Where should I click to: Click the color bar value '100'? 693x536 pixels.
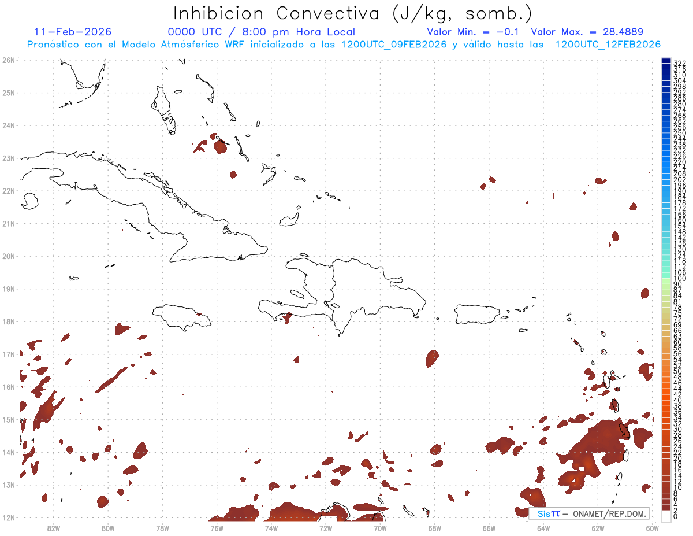[x=680, y=279]
